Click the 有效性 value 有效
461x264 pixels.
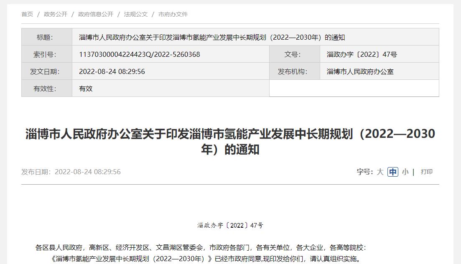86,89
